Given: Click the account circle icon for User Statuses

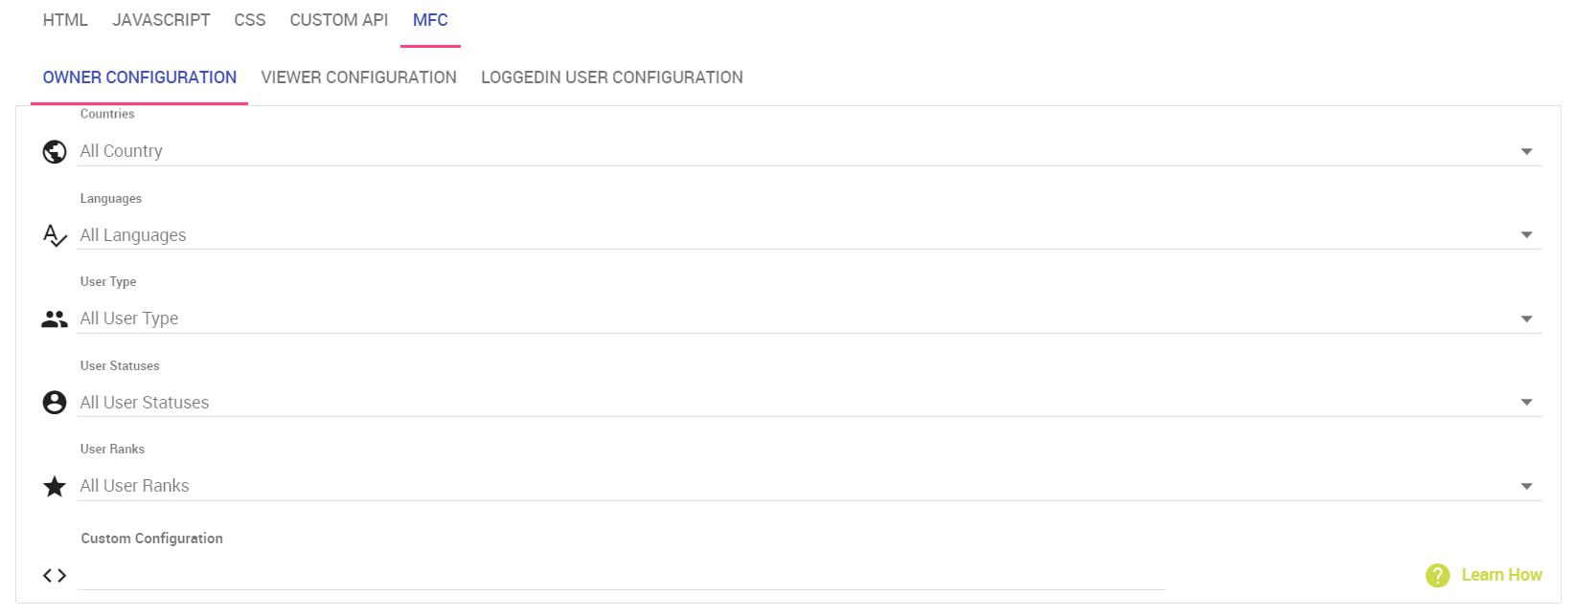Looking at the screenshot, I should [55, 403].
